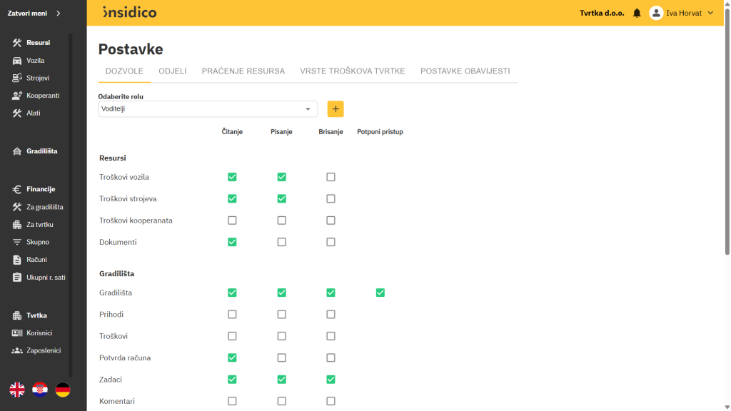
Task: Switch language with the German flag
Action: click(63, 390)
